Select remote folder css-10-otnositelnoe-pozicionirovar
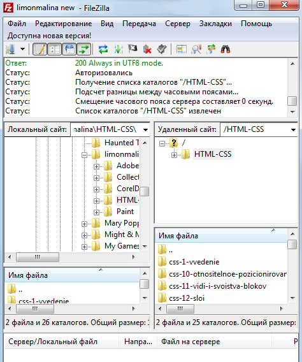Screen dimensions: 302x362 [x=227, y=274]
